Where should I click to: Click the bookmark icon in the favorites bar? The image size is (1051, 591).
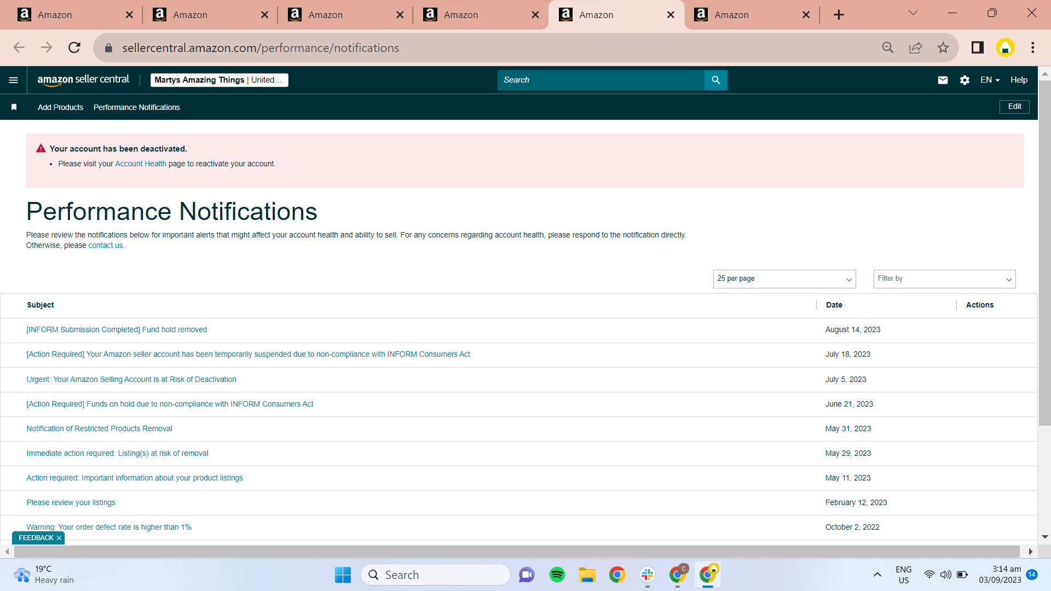14,107
